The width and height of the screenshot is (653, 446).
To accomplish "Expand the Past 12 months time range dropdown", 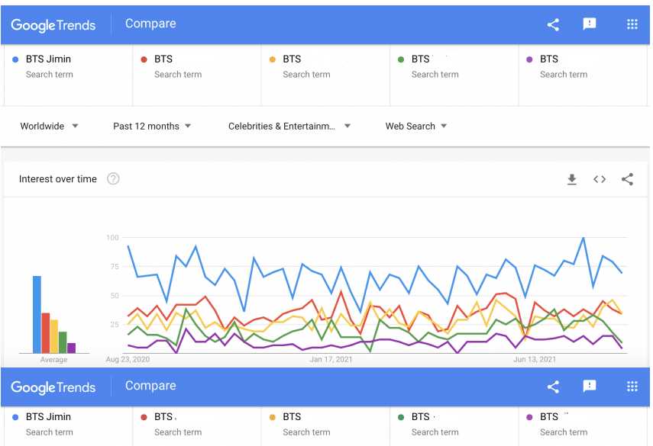I will pos(151,126).
